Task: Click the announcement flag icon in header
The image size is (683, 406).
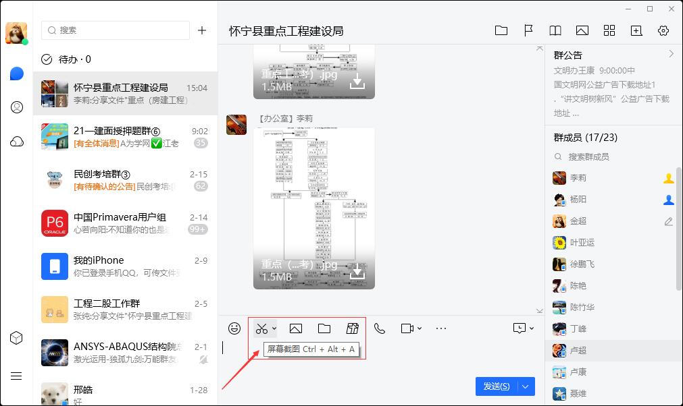Action: click(x=528, y=30)
